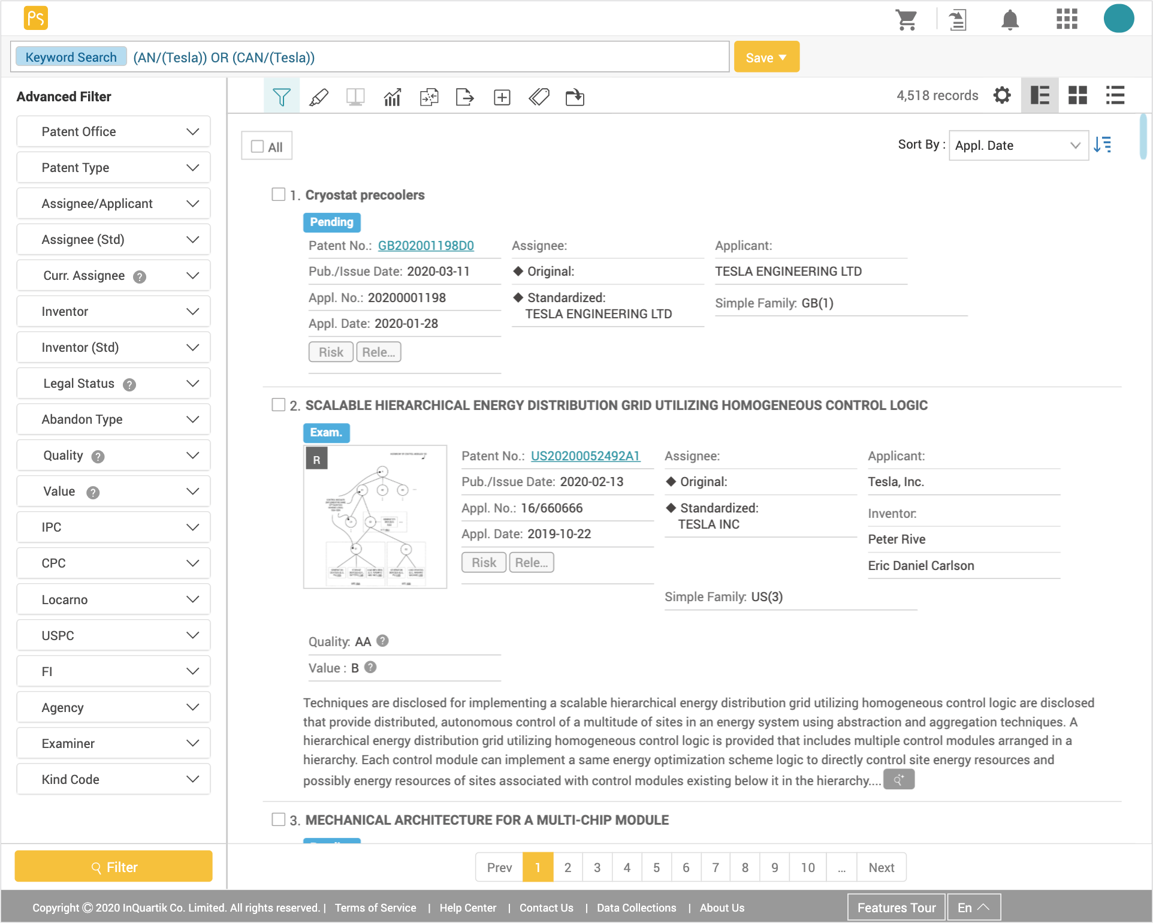Select the highlighter tool
Screen dimensions: 1153x923
[318, 96]
